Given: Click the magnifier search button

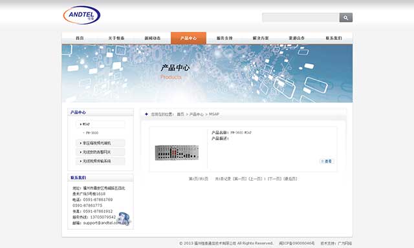Looking at the screenshot, I should 345,17.
